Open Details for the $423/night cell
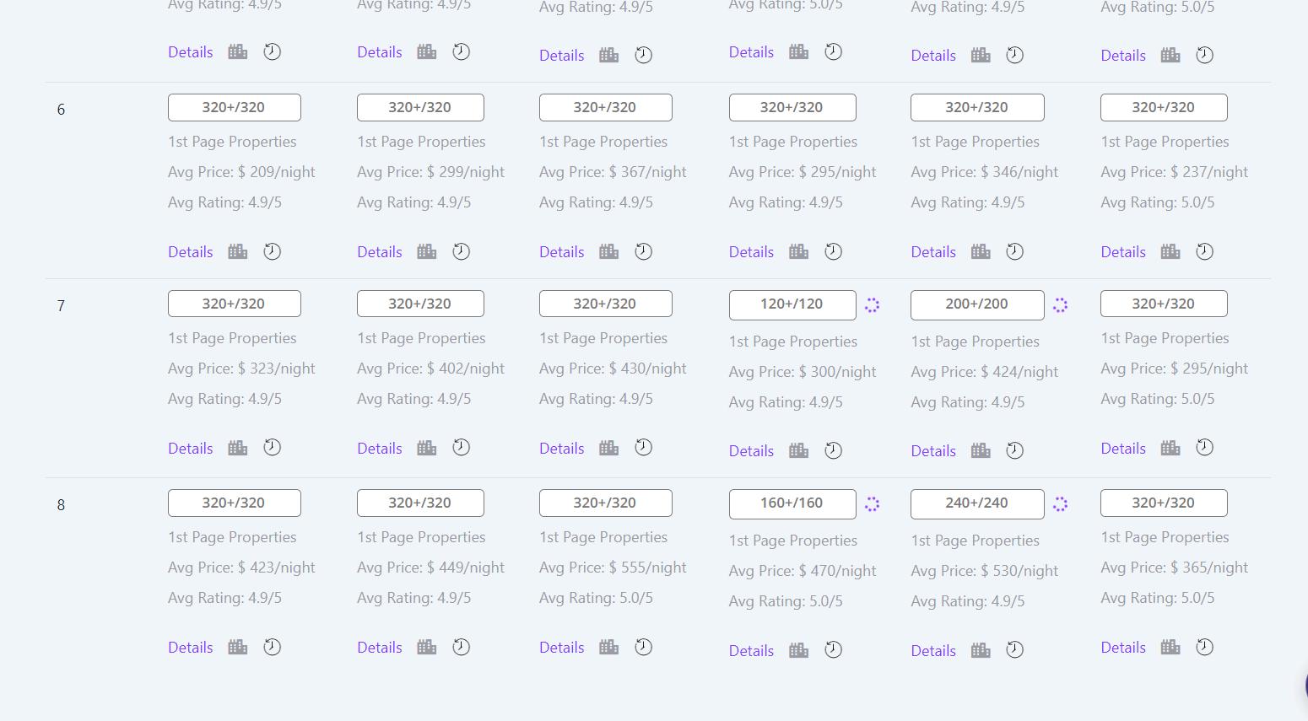 191,648
